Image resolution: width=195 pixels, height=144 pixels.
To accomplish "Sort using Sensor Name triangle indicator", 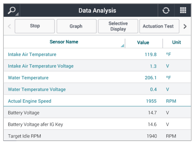I will (x=122, y=46).
